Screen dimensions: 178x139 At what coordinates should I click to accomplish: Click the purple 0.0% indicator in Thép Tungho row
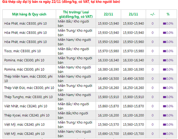pos(168,97)
